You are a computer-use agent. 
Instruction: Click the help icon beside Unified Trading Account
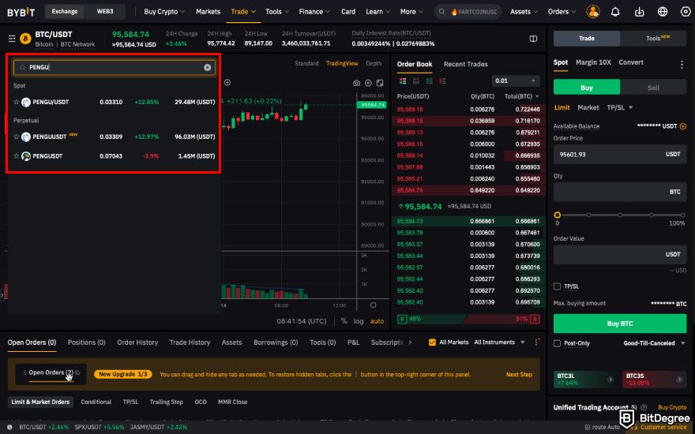[644, 407]
